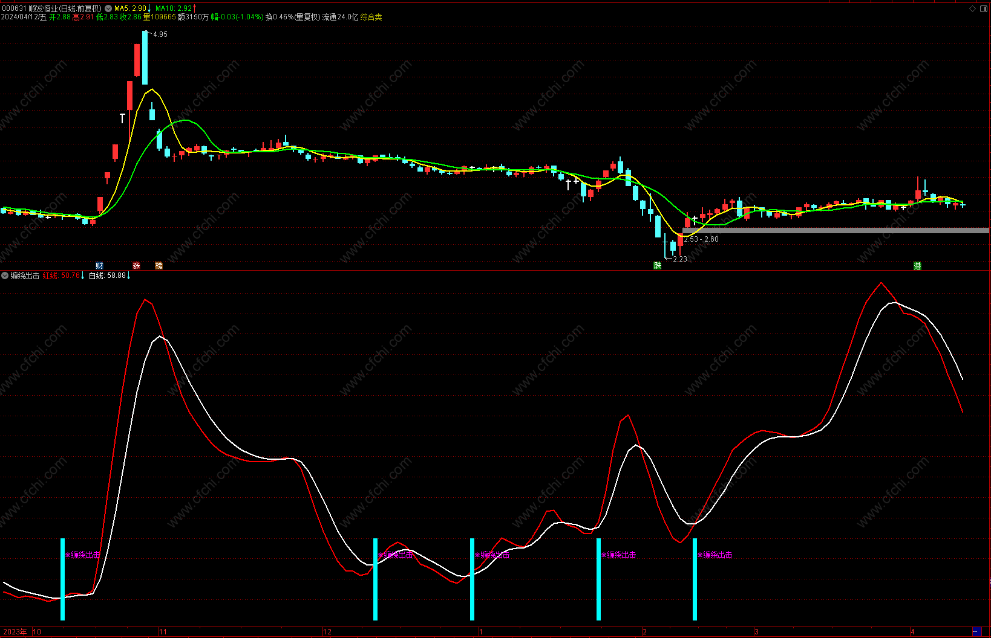Screen dimensions: 991x638
Task: Click the 2.53 - 2.60 gap label
Action: pos(701,239)
